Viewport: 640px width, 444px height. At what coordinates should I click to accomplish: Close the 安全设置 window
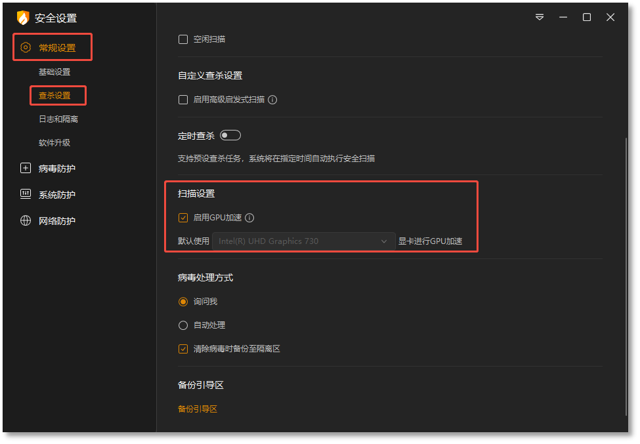coord(610,17)
